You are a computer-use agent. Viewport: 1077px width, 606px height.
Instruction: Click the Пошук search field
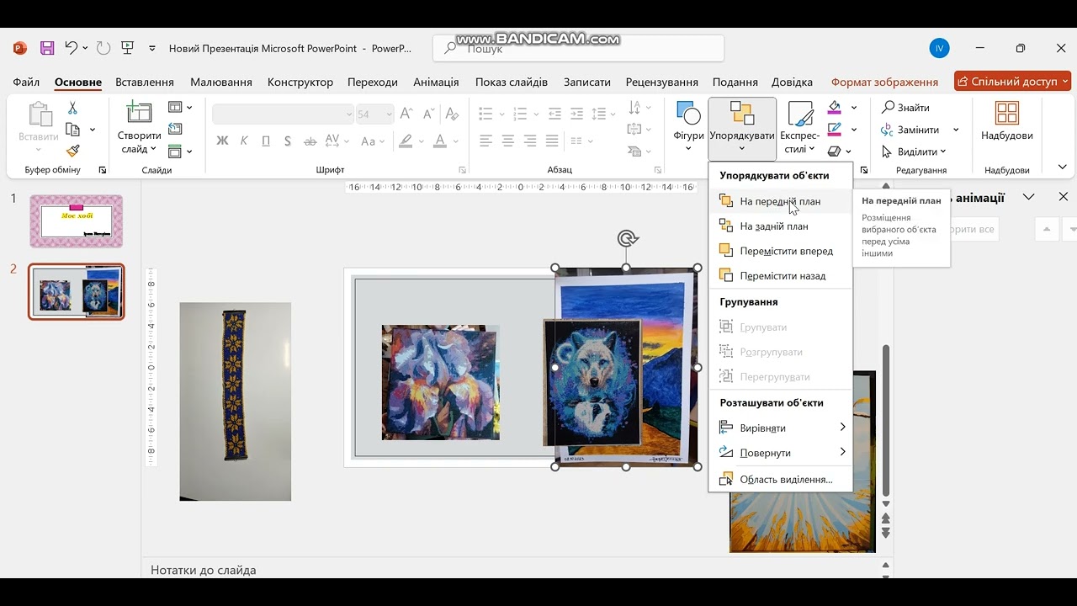pos(578,49)
